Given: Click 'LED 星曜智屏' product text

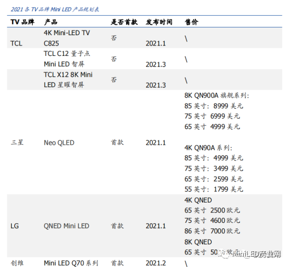Looking at the screenshot, I should coord(64,85).
